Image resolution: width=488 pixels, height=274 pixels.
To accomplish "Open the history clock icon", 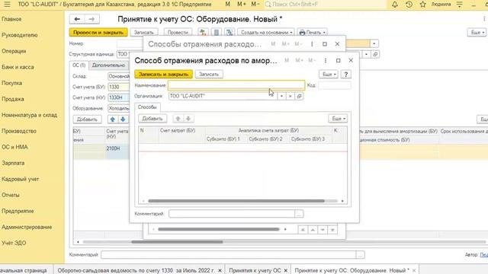I will [x=409, y=5].
